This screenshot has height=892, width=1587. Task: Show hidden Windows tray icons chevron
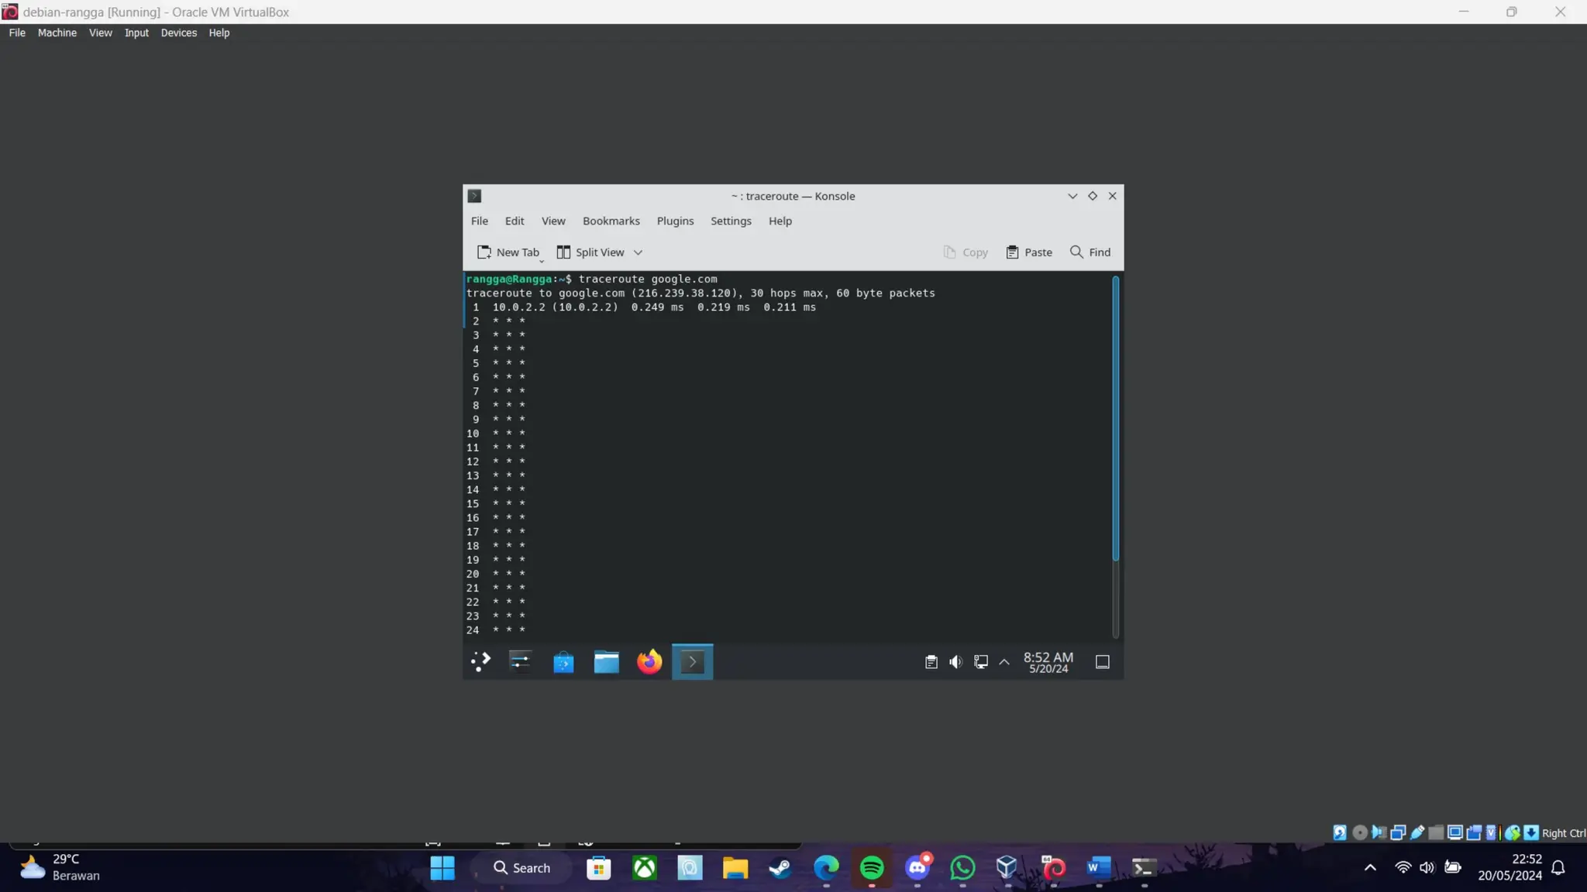point(1370,868)
